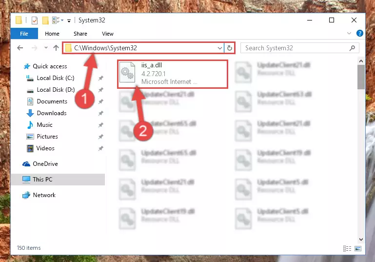
Task: Click the search magnifier icon
Action: pyautogui.click(x=352, y=48)
